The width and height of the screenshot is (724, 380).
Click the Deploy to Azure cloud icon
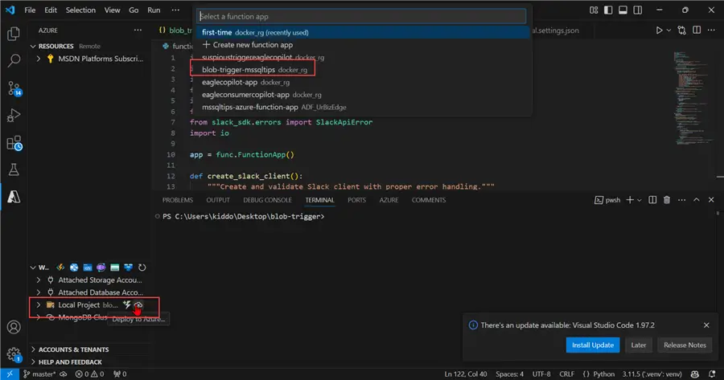(x=138, y=304)
